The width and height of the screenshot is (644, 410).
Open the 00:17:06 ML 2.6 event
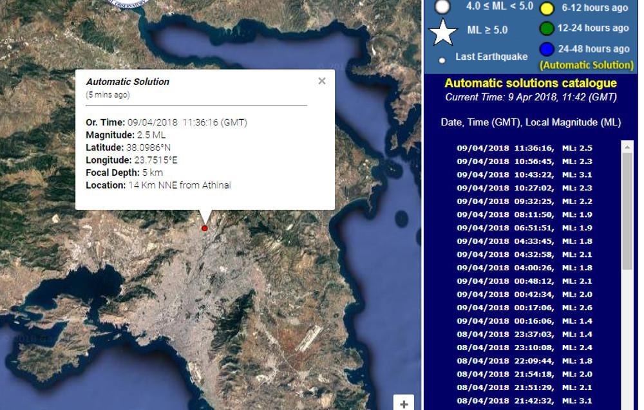point(524,308)
